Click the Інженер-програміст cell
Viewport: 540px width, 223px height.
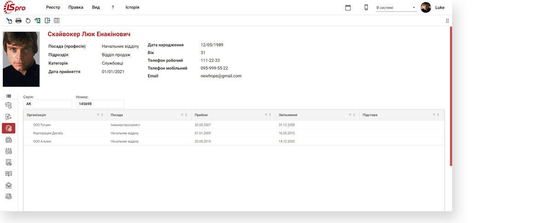click(126, 125)
